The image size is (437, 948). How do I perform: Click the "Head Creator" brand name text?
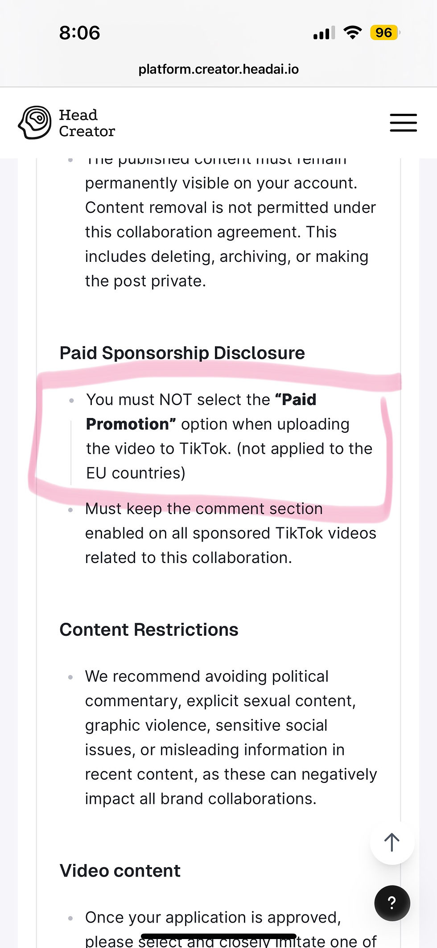click(87, 123)
